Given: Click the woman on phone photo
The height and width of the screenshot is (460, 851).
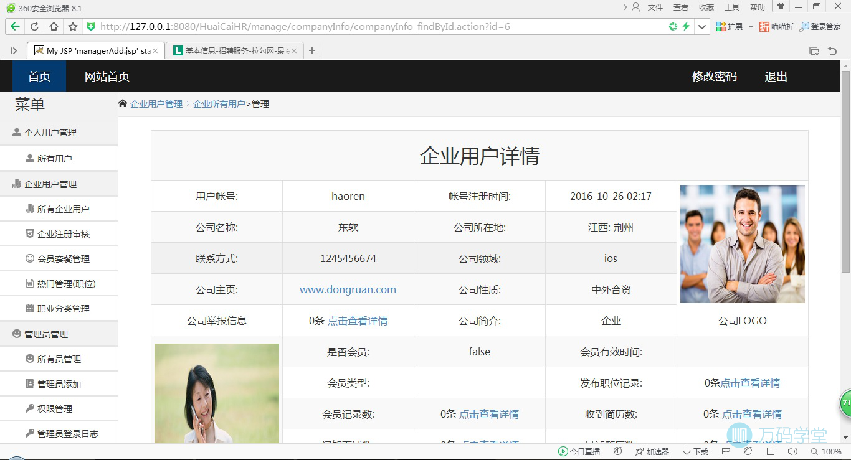Looking at the screenshot, I should [217, 393].
